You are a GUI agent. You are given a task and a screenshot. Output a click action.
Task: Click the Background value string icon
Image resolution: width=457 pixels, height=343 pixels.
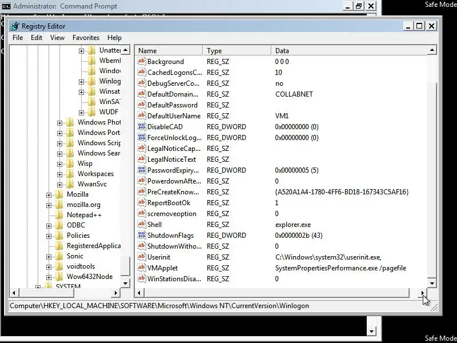pos(141,61)
